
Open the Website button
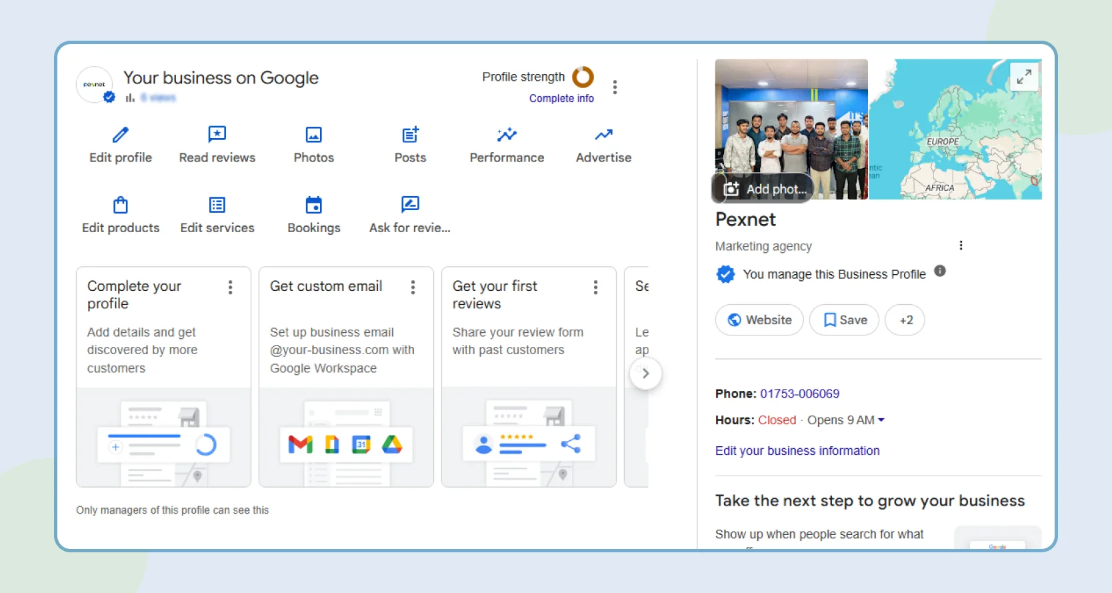[x=759, y=320]
